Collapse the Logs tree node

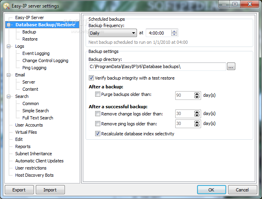tap(8, 46)
